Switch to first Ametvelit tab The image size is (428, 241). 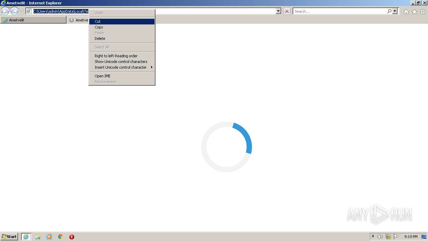[x=33, y=20]
